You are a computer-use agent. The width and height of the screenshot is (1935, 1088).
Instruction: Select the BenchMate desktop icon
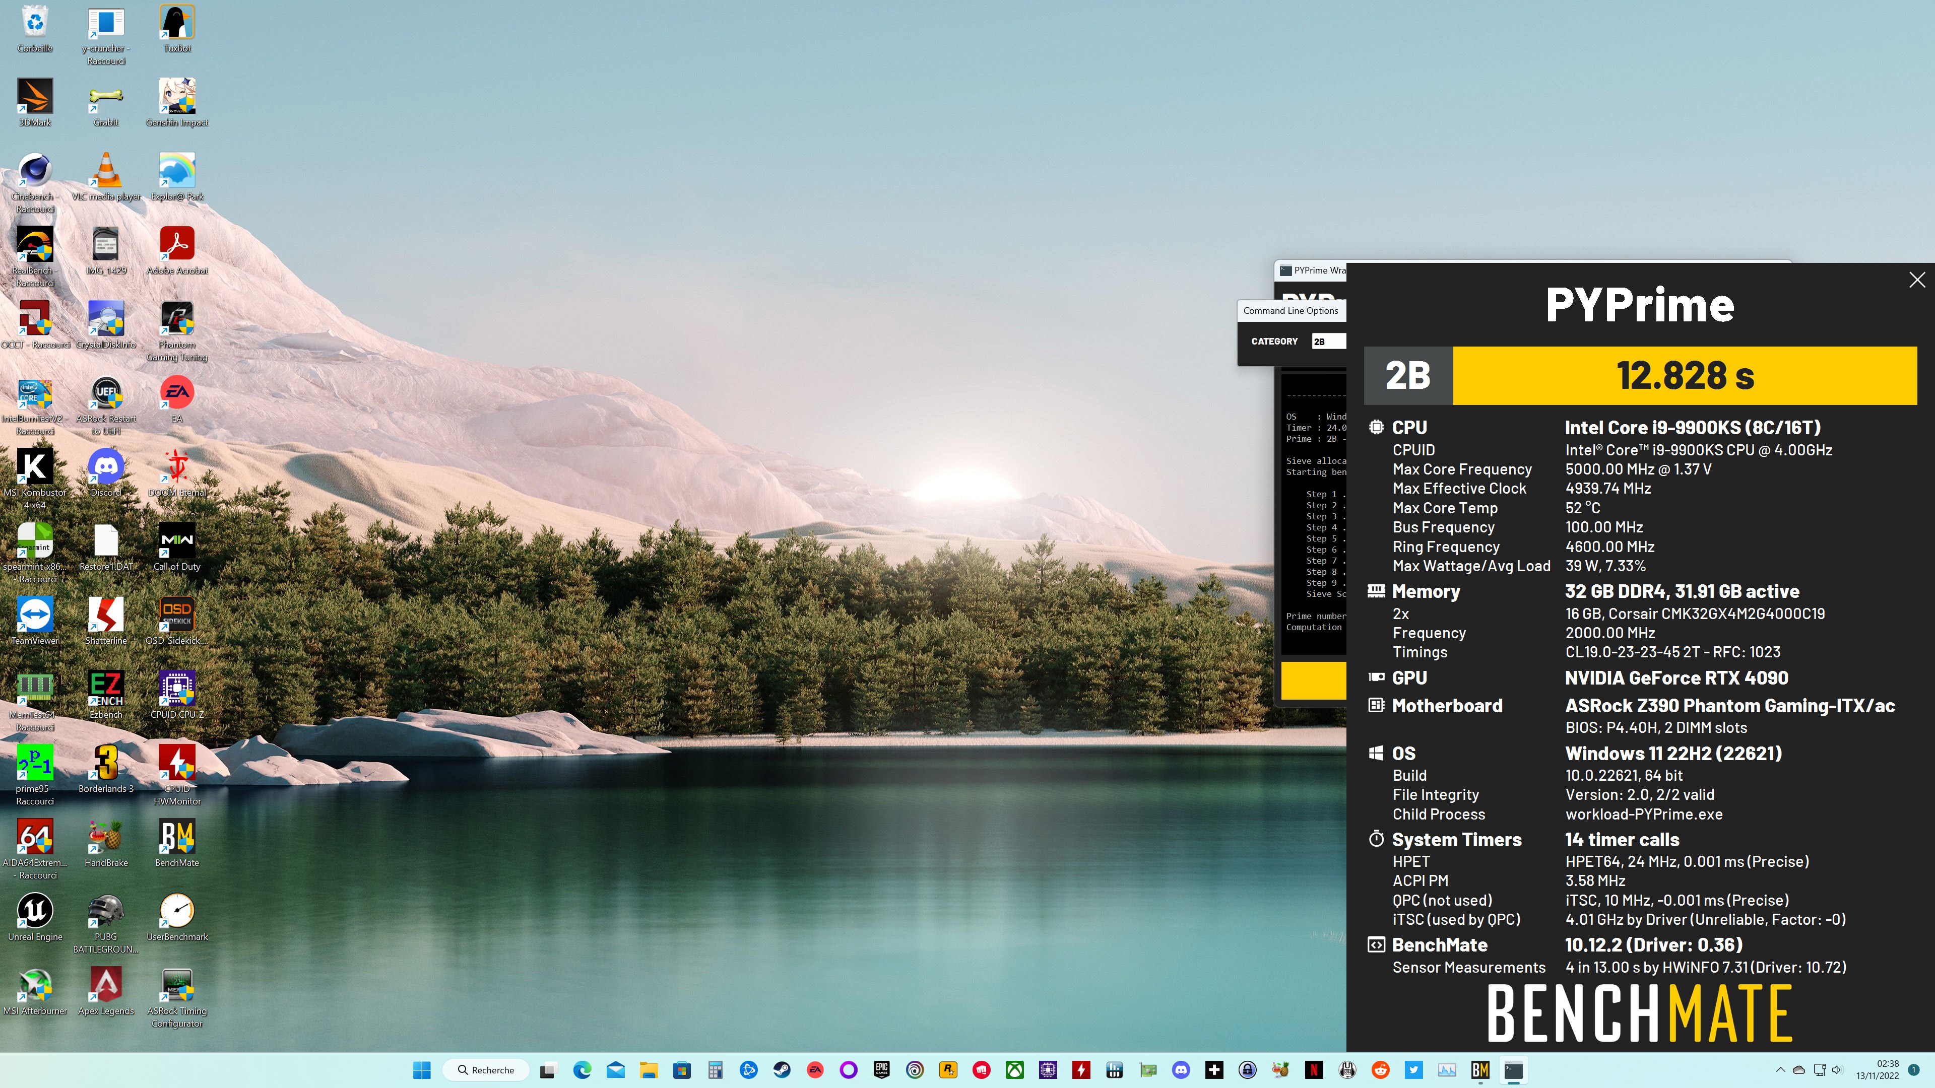pos(177,843)
